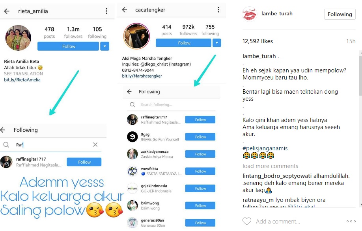Open rieta_amilia's 105 following tab
This screenshot has height=231, width=362.
[x=97, y=33]
